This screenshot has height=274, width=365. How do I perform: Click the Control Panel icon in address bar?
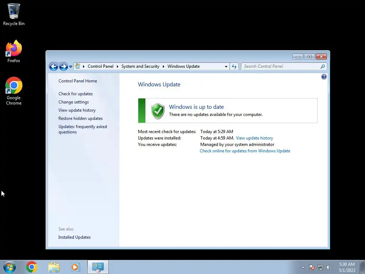[x=77, y=66]
